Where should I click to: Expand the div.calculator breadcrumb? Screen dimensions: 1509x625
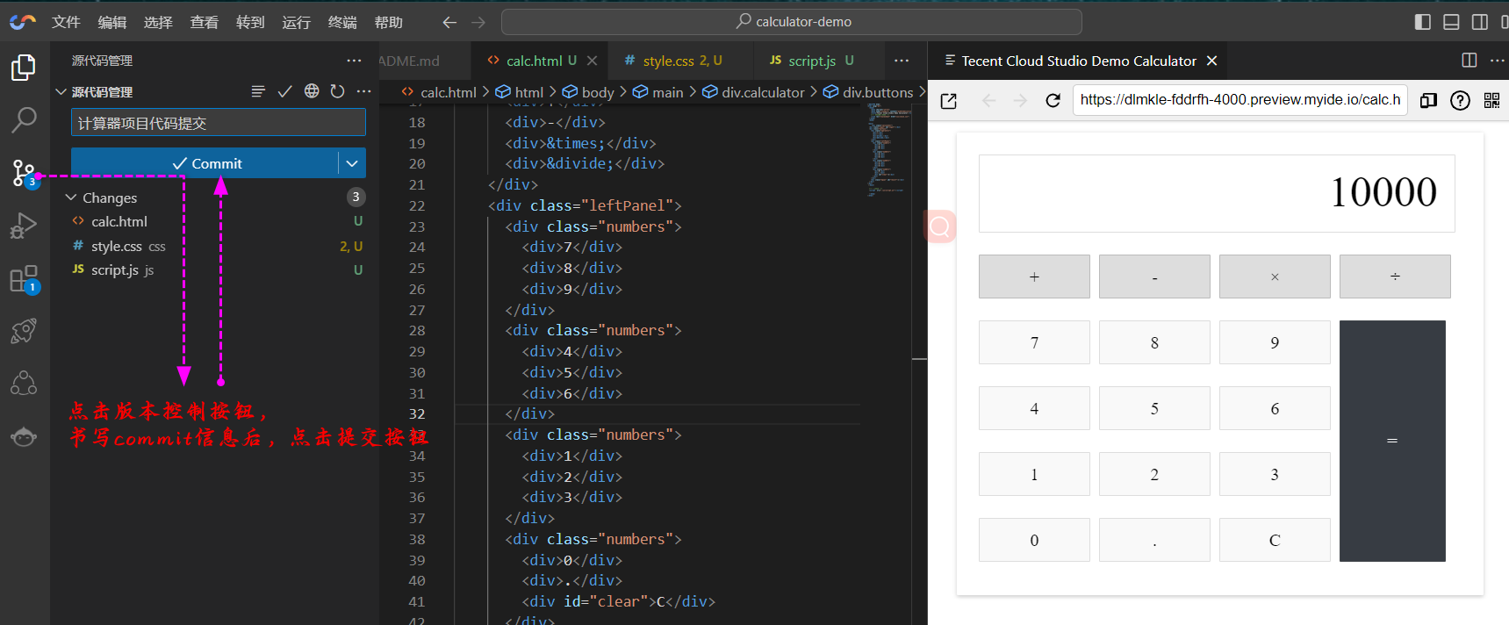click(753, 92)
